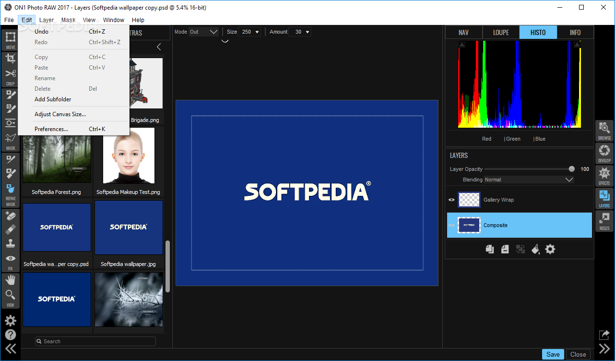This screenshot has height=361, width=615.
Task: Click the fill layer paint bucket icon
Action: pyautogui.click(x=535, y=249)
